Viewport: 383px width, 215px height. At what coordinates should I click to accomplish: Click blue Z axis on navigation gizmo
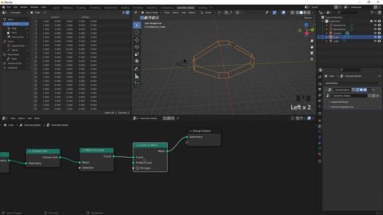(x=306, y=24)
